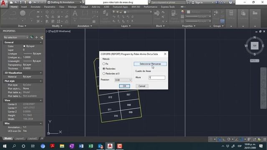Open Excel from the Windows taskbar
Image resolution: width=267 pixels, height=150 pixels.
(91, 146)
